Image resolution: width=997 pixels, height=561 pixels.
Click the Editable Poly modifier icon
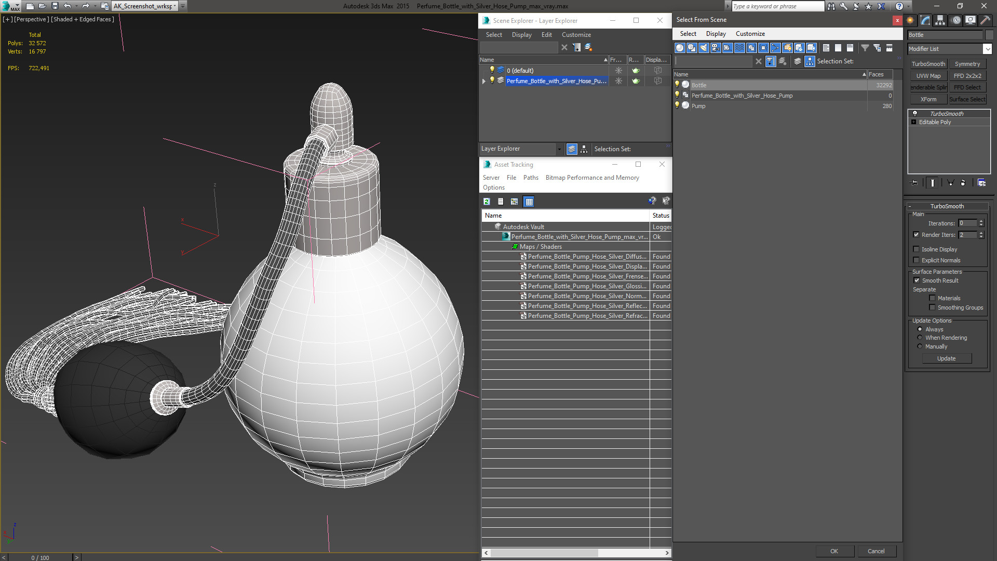[915, 122]
